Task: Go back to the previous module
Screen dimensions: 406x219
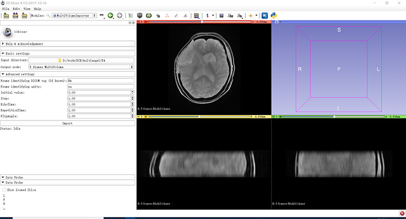Action: 111,15
